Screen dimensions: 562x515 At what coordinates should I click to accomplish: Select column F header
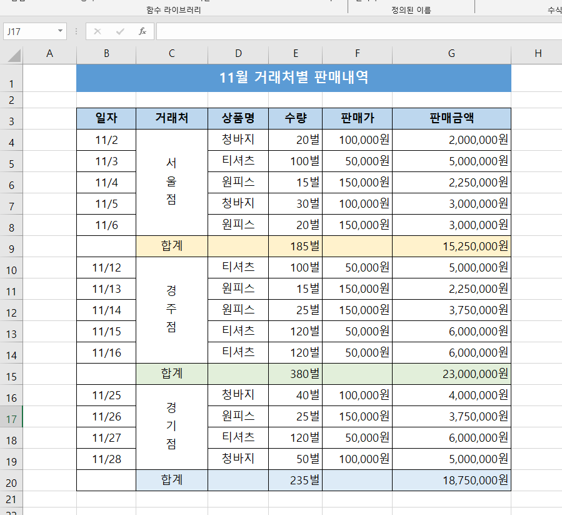(358, 54)
